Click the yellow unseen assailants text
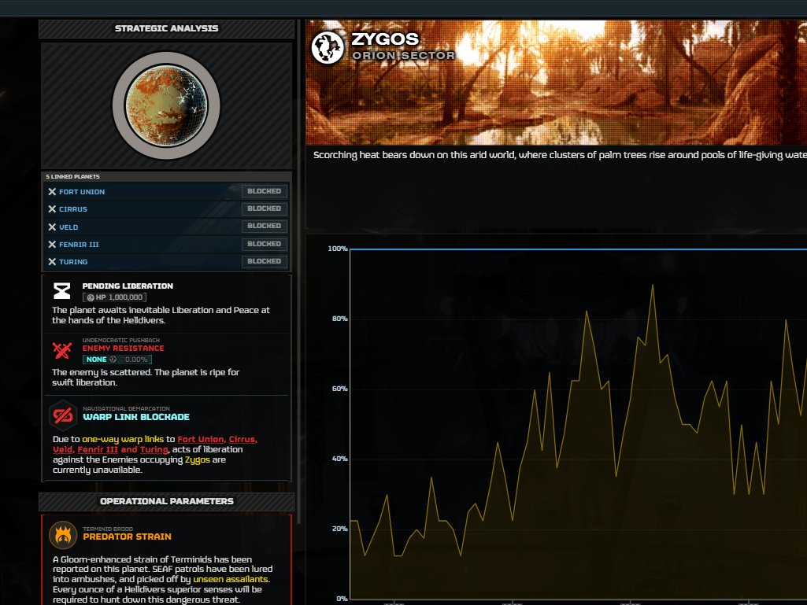 pos(231,579)
